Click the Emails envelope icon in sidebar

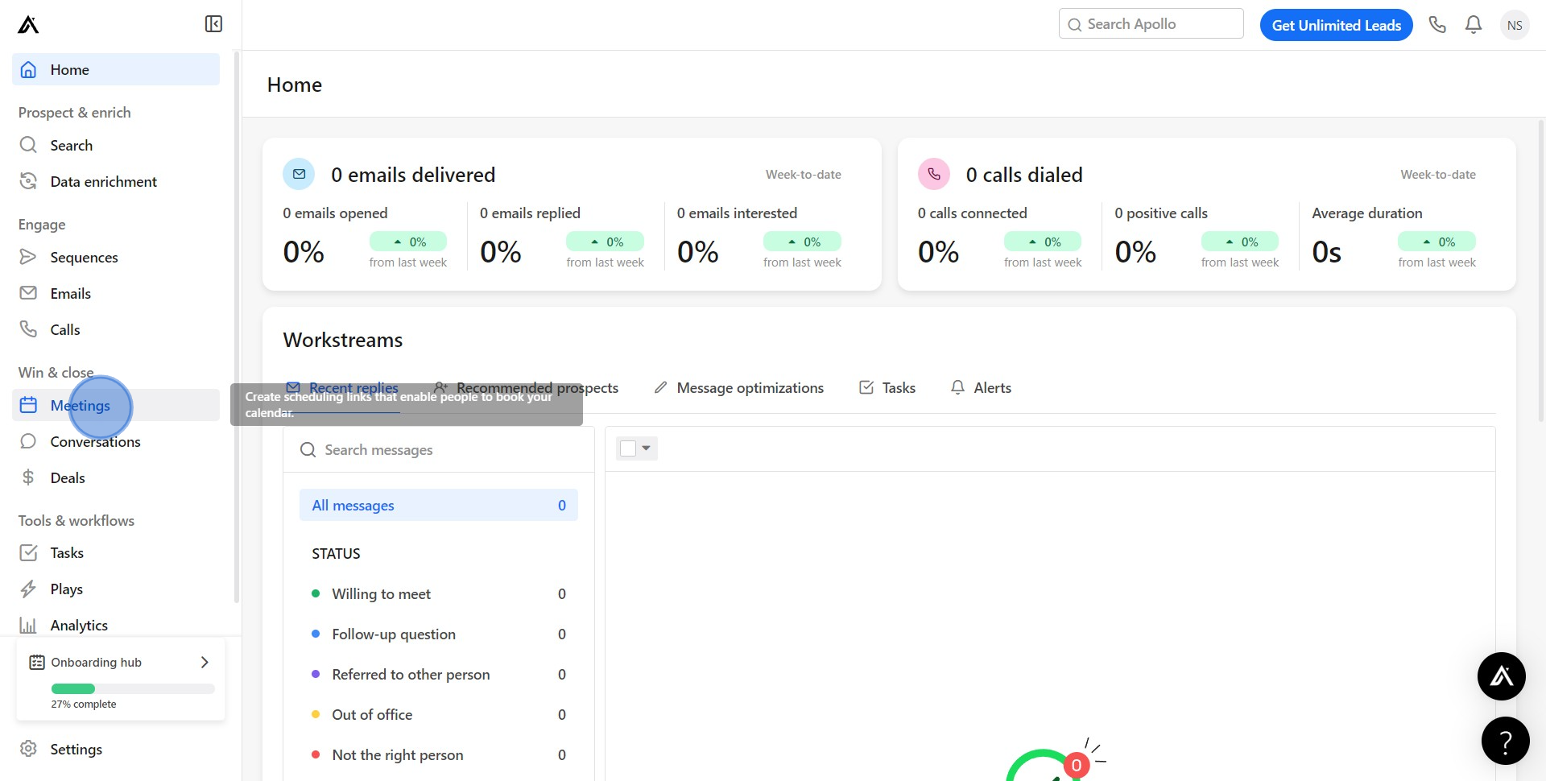28,293
